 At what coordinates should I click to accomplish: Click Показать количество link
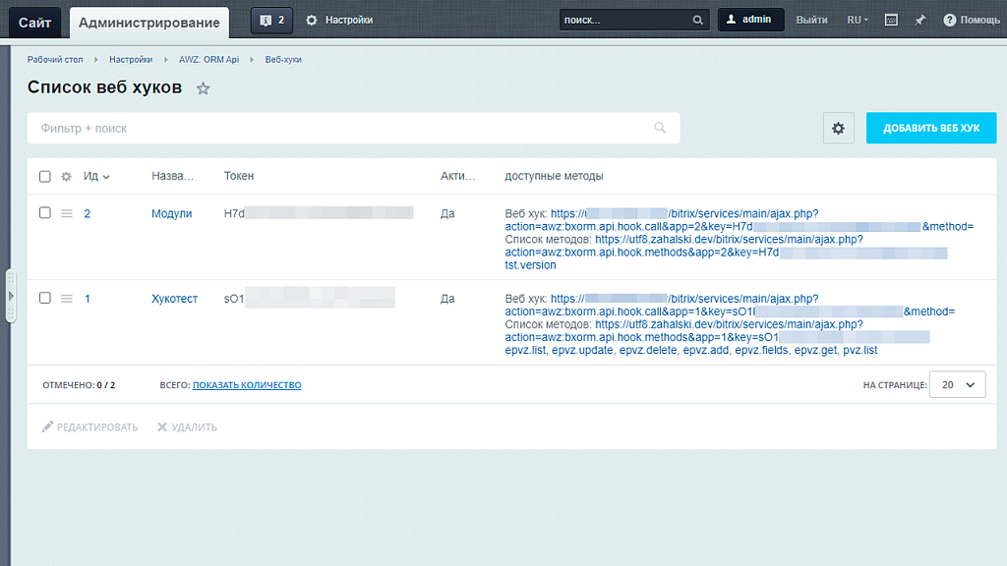click(247, 385)
